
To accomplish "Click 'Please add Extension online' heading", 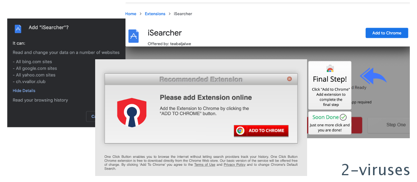I will coord(205,97).
